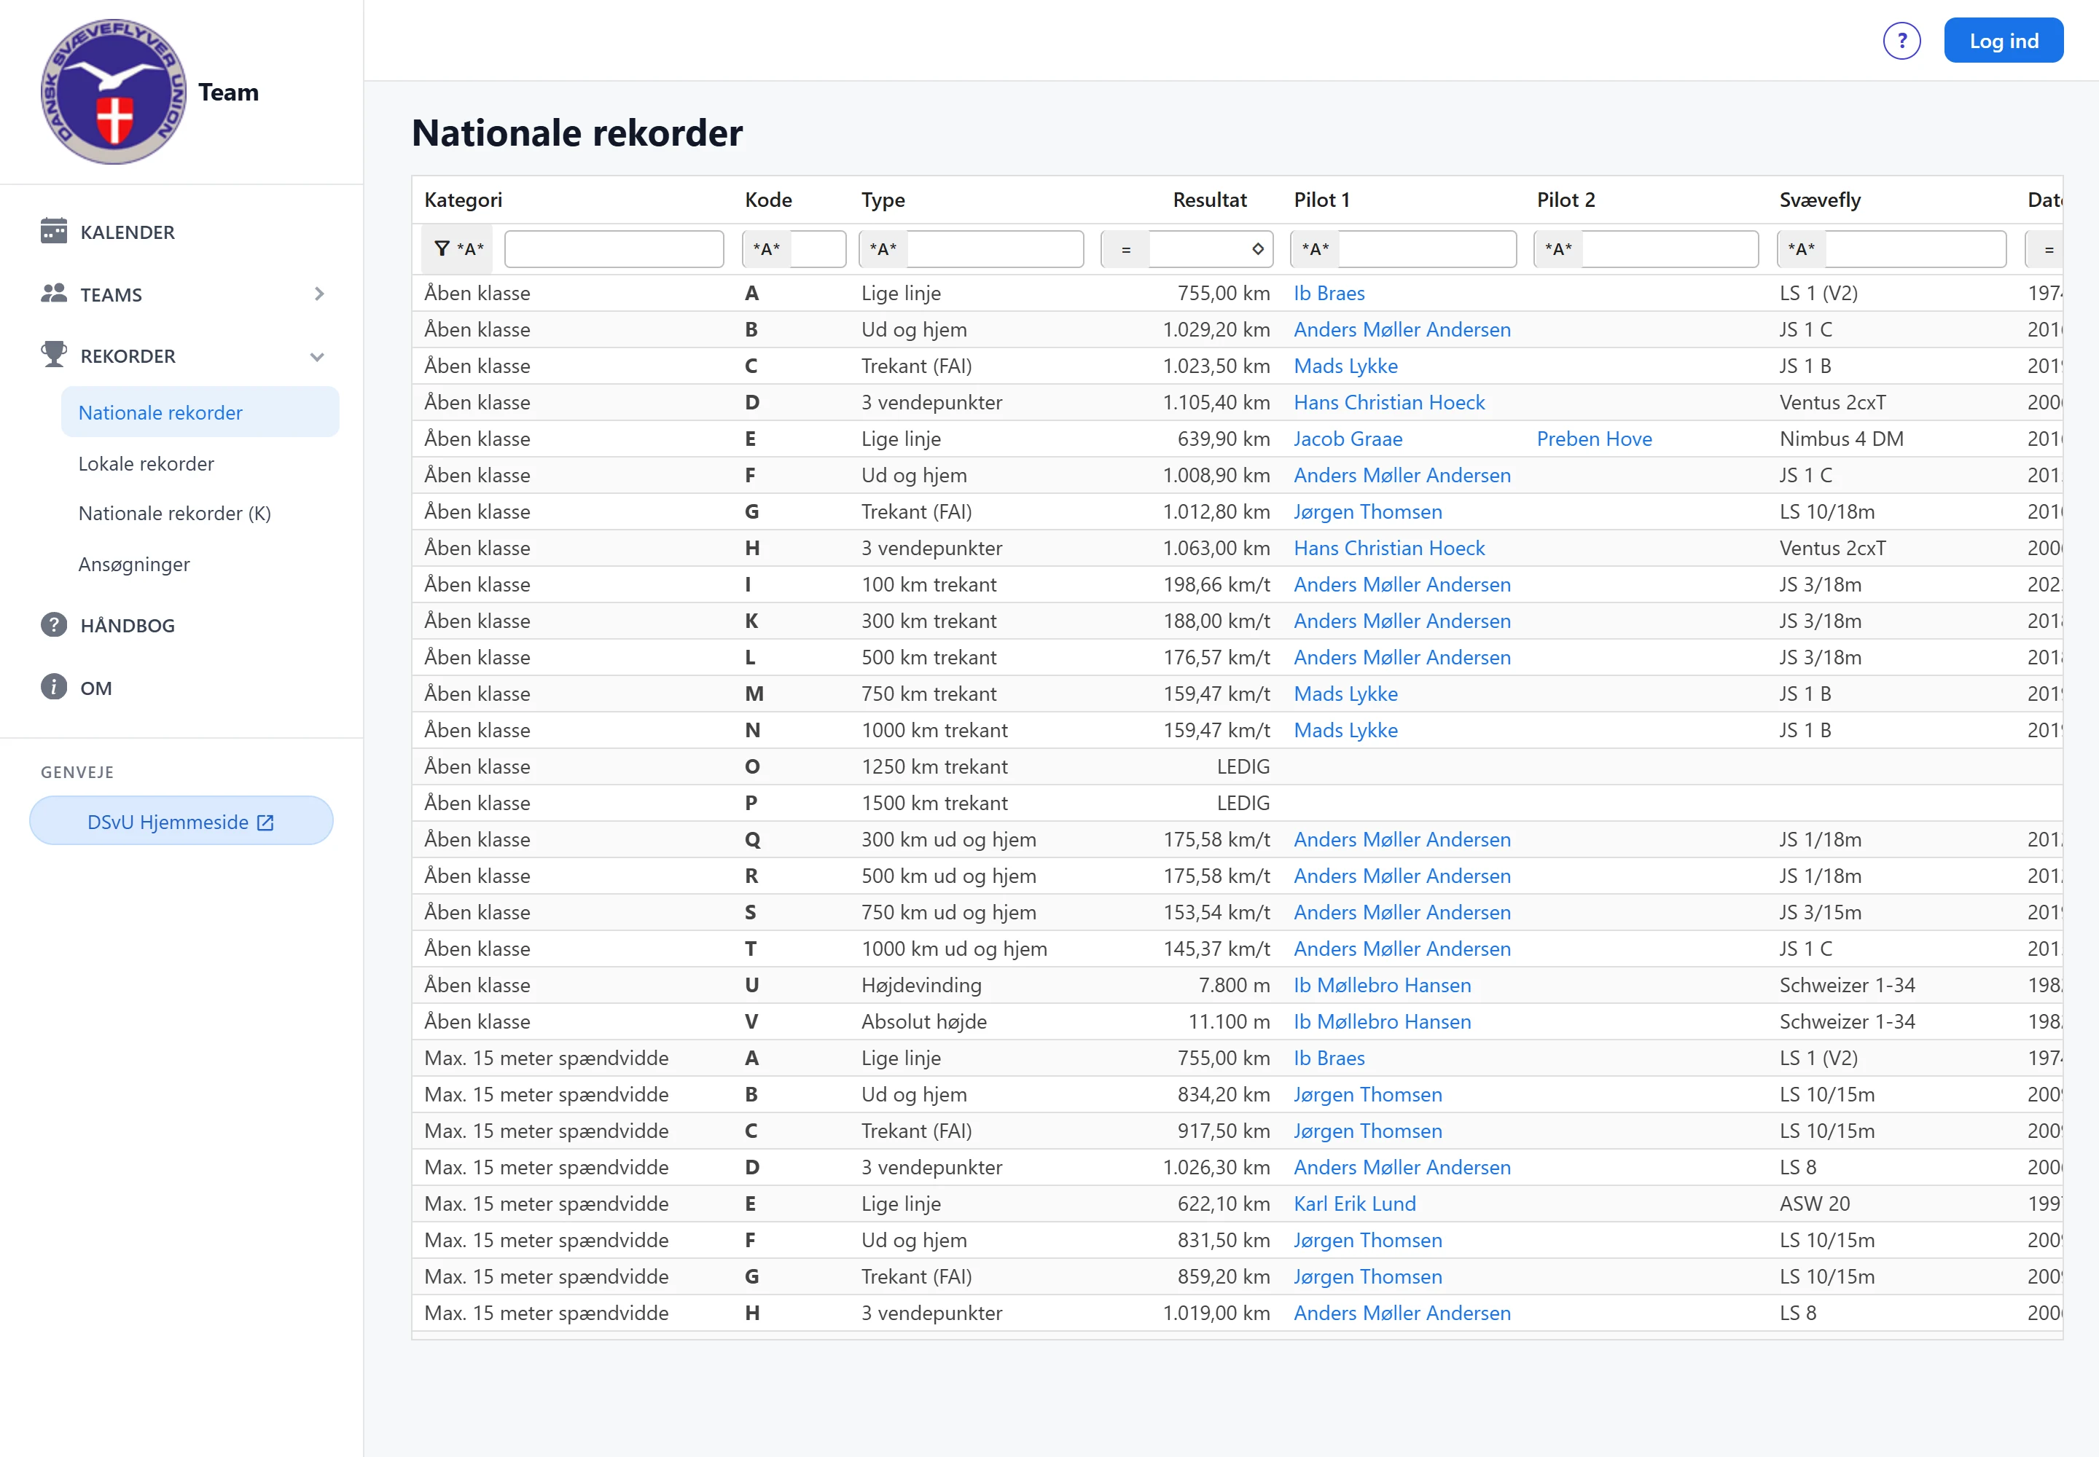Open Lokale rekorder page
The image size is (2099, 1457).
click(x=146, y=464)
